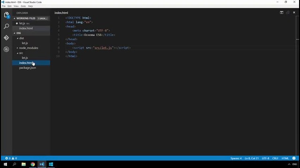
Task: Open File Explorer from the taskbar
Action: [23, 164]
